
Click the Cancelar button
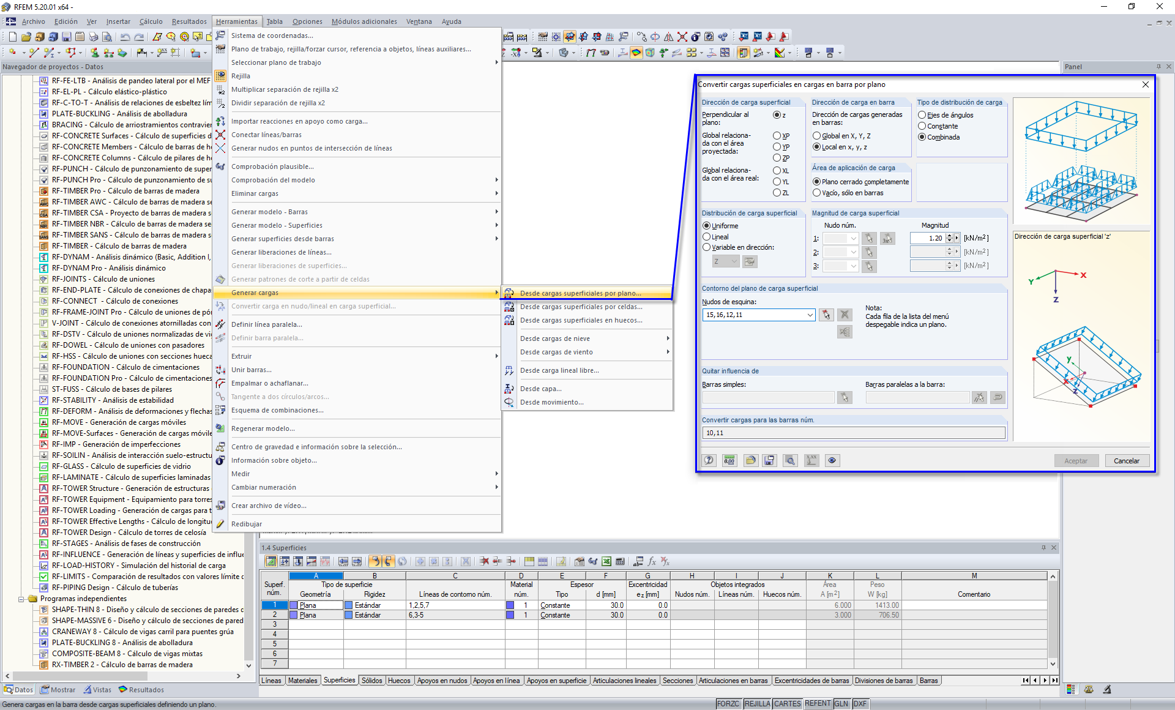(x=1126, y=461)
